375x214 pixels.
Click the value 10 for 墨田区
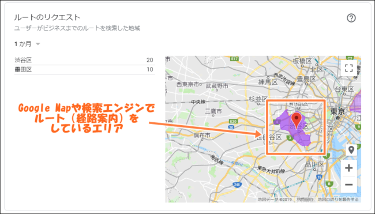coord(150,69)
